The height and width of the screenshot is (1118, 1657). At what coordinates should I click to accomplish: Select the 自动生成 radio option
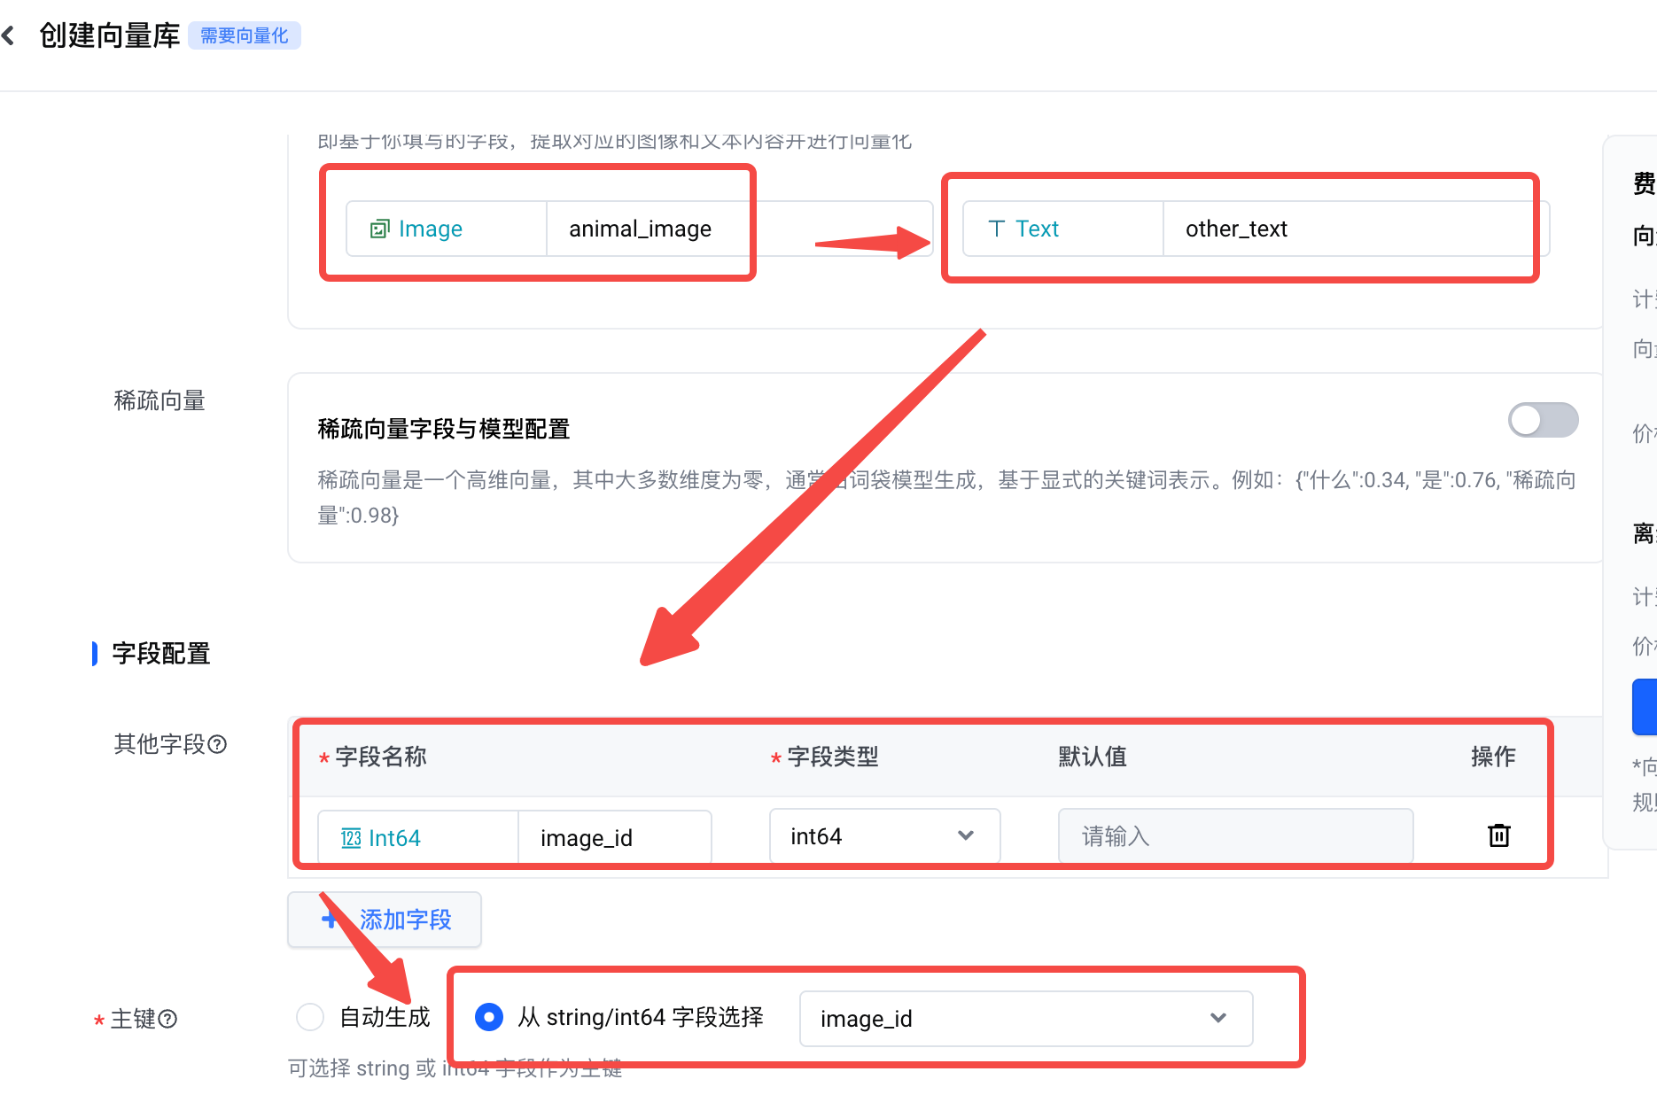click(310, 1017)
